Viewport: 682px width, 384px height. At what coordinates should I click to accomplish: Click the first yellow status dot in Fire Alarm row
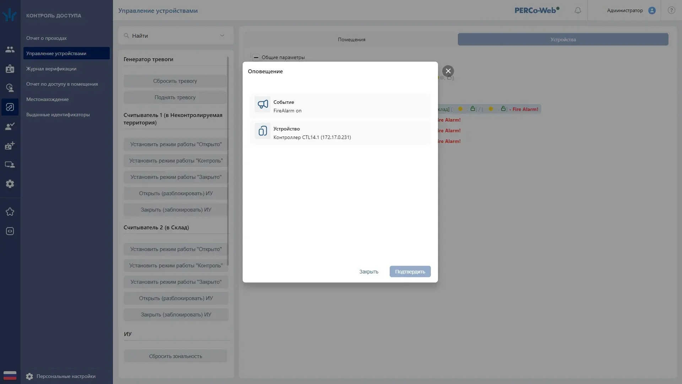(x=460, y=109)
